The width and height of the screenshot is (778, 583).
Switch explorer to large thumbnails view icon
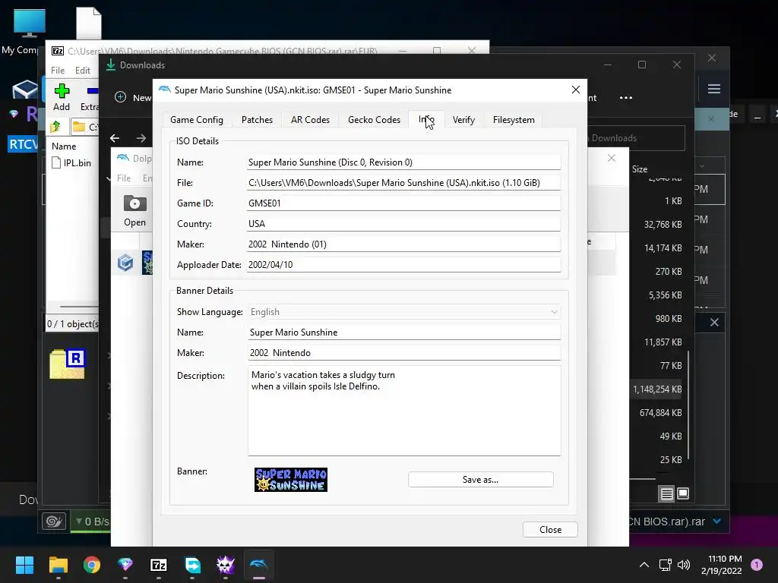(x=683, y=493)
